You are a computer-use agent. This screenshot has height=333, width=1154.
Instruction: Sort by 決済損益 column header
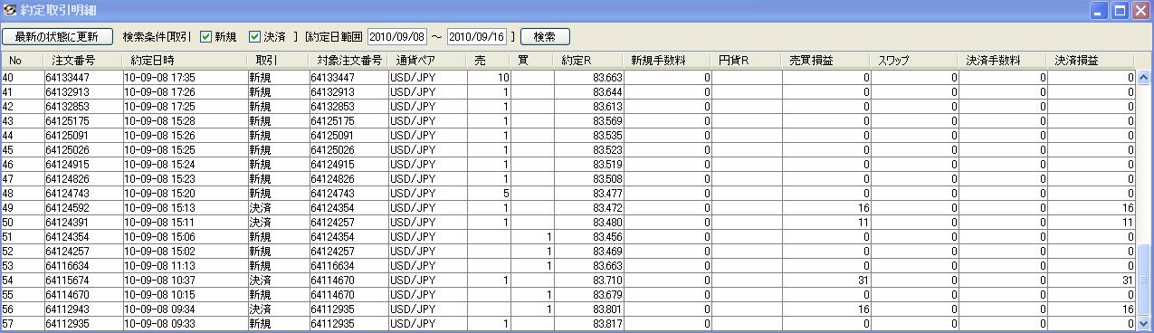(x=1092, y=61)
